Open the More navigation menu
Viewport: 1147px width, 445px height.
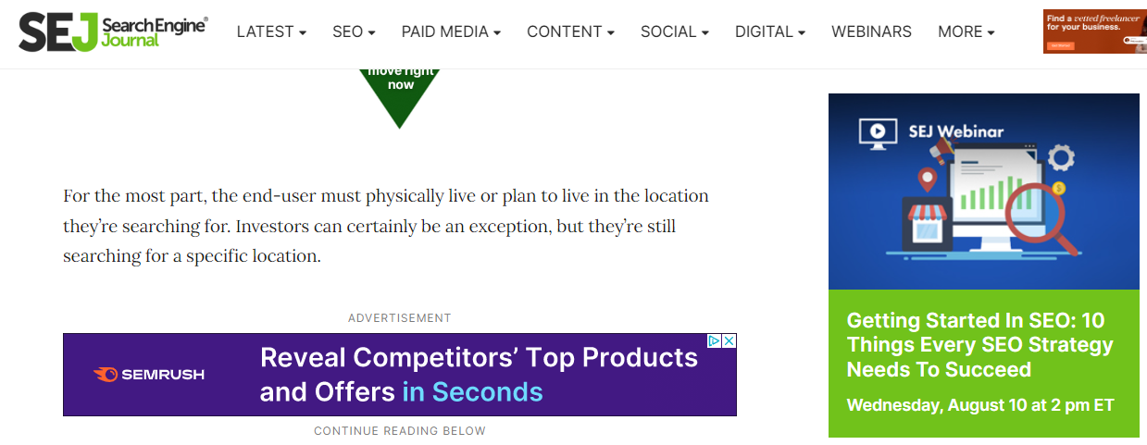[966, 31]
